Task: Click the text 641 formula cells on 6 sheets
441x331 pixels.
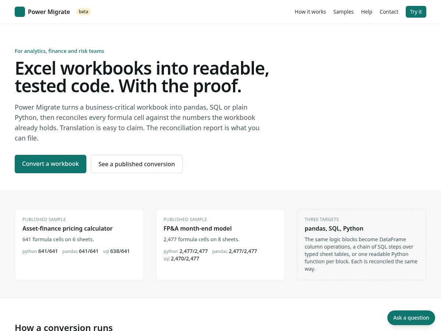Action: tap(58, 239)
